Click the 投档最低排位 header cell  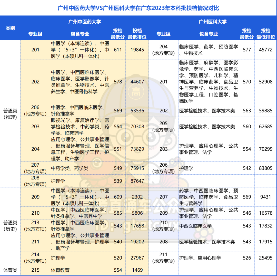point(137,34)
